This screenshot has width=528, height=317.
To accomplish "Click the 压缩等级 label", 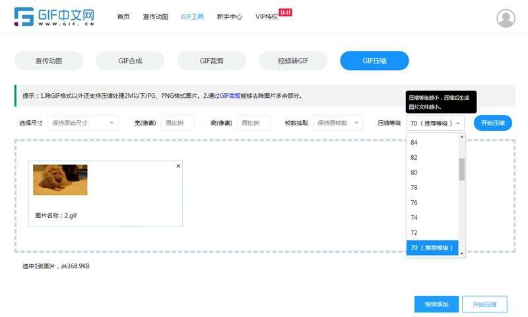I will point(389,123).
